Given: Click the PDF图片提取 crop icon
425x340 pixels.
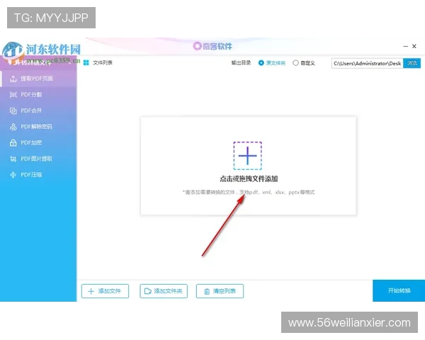Looking at the screenshot, I should [x=13, y=159].
